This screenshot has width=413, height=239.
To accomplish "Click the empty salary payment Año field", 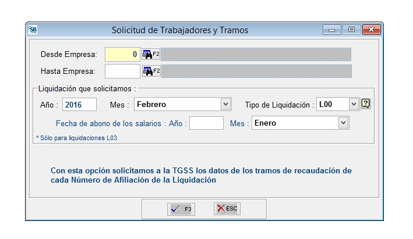I will click(x=206, y=123).
